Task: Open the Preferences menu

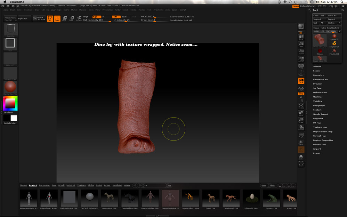Action: click(x=107, y=10)
